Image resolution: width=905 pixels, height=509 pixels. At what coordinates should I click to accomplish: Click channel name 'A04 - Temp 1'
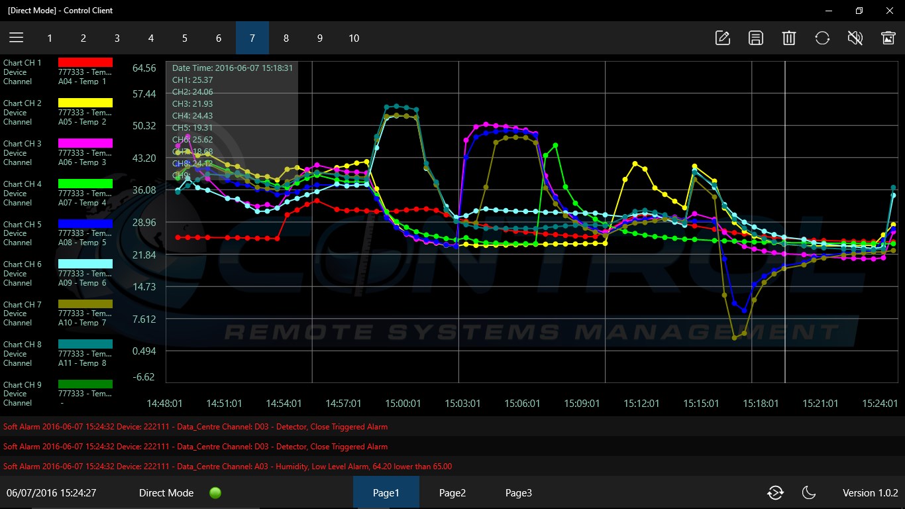82,82
